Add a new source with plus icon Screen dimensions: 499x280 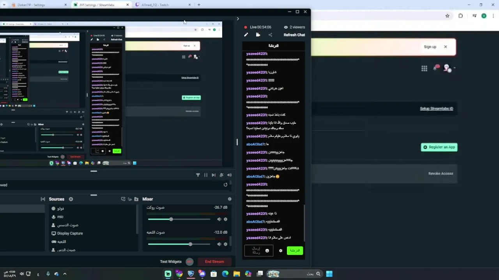click(x=71, y=199)
